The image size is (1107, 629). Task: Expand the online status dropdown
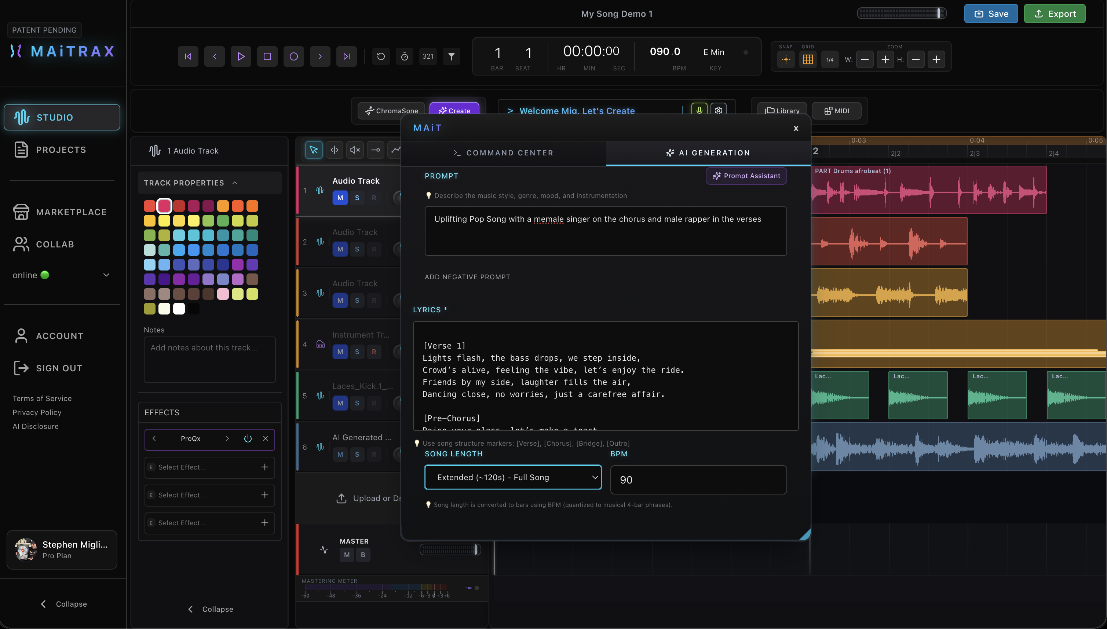click(x=106, y=275)
